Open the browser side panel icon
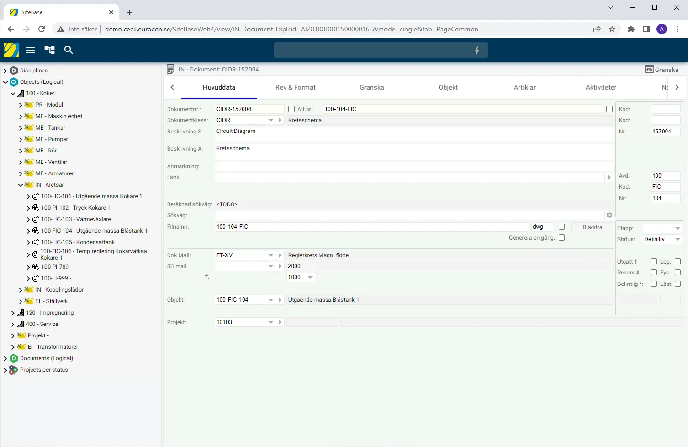The width and height of the screenshot is (688, 447). (646, 29)
